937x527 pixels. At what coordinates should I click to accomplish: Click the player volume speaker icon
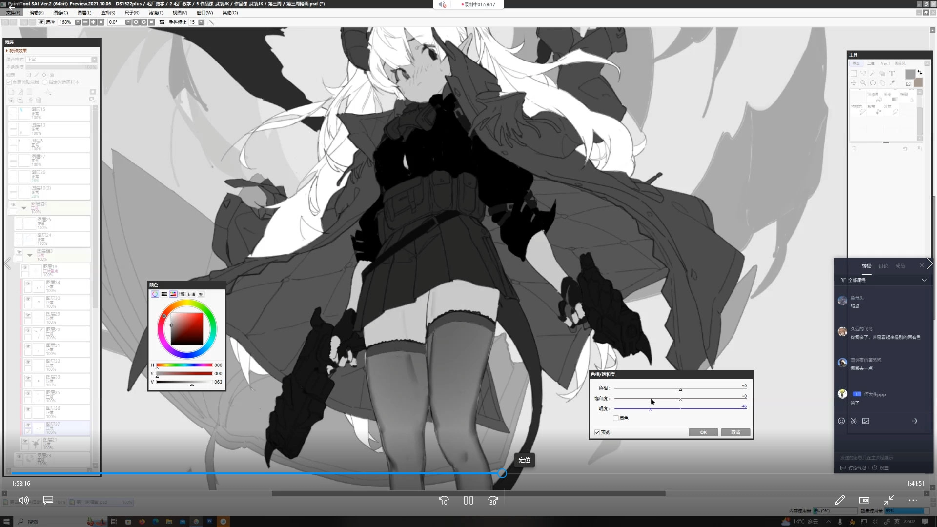[23, 500]
